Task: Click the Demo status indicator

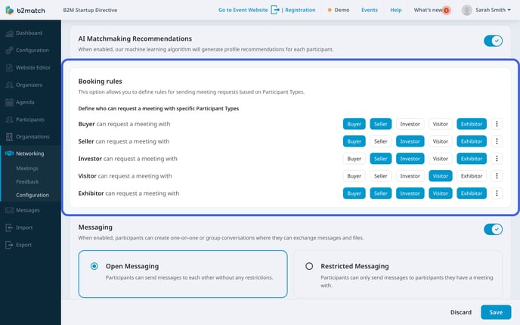Action: 339,11
